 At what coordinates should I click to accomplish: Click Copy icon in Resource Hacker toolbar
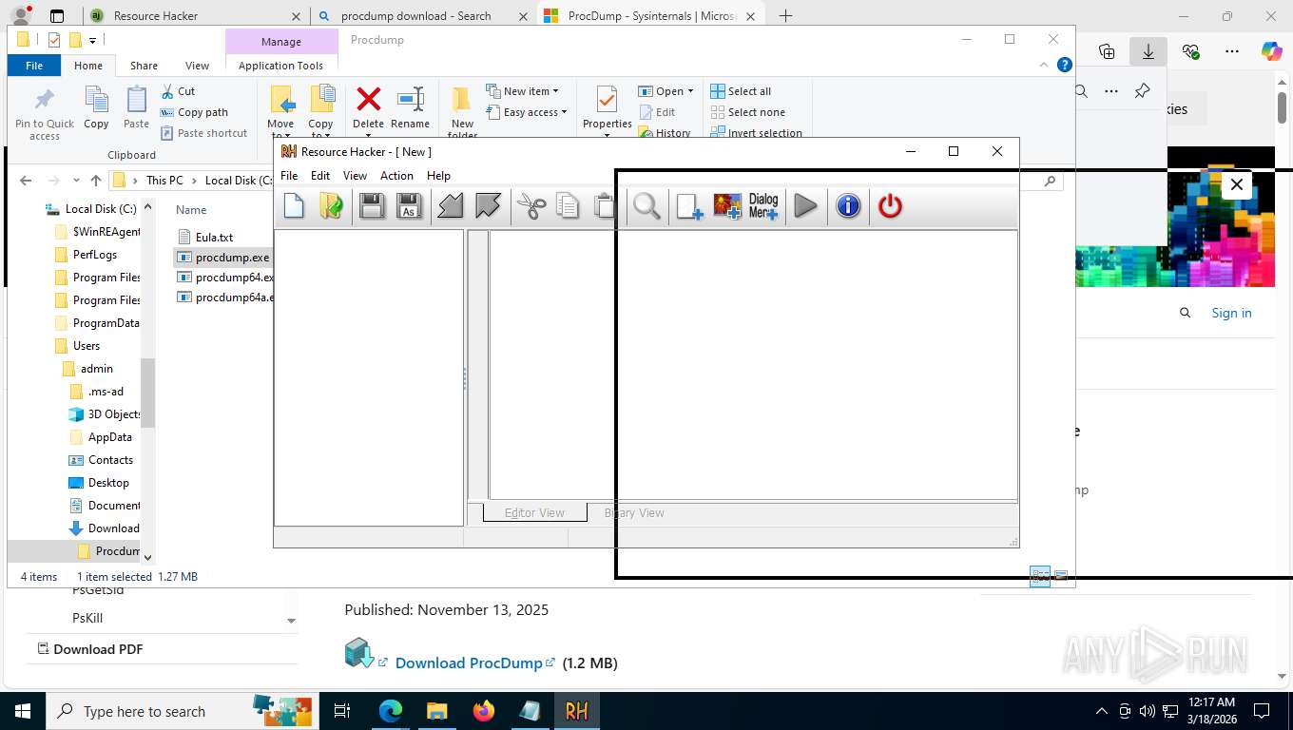click(x=568, y=205)
